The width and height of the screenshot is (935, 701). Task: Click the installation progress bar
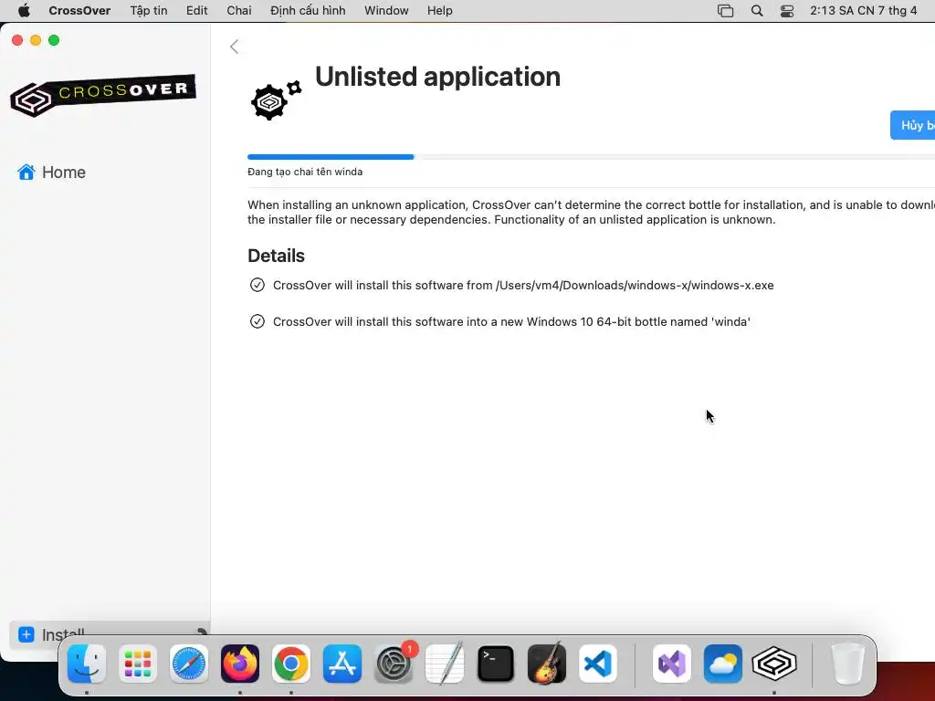pyautogui.click(x=591, y=157)
